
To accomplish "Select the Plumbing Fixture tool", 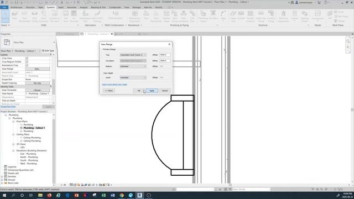I will 203,16.
